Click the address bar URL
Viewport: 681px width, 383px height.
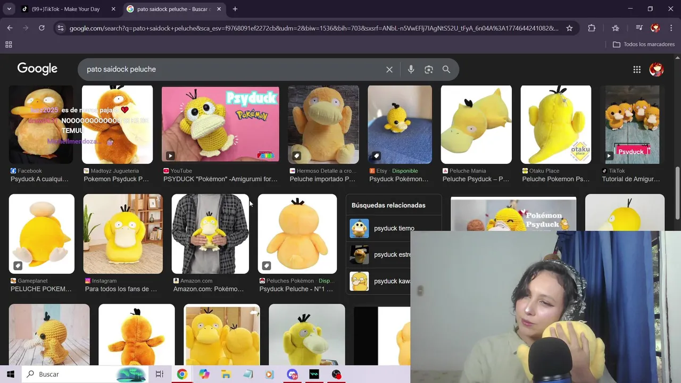pos(314,28)
